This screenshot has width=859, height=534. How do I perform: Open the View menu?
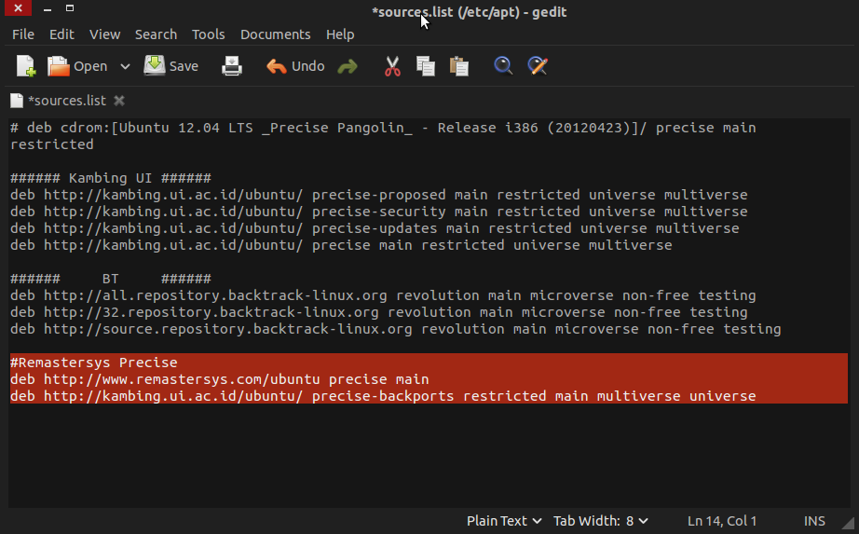pos(104,34)
